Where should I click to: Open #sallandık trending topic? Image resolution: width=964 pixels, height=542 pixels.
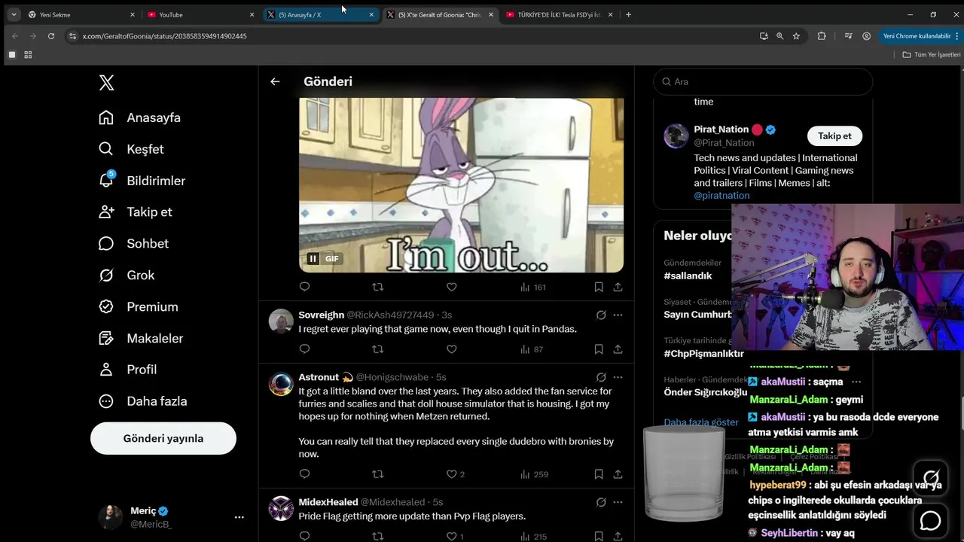688,276
